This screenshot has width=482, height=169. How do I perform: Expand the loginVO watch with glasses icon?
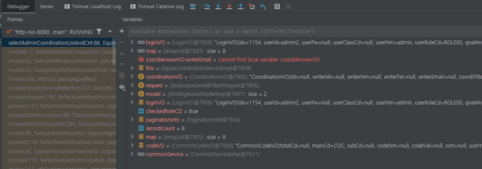[132, 42]
